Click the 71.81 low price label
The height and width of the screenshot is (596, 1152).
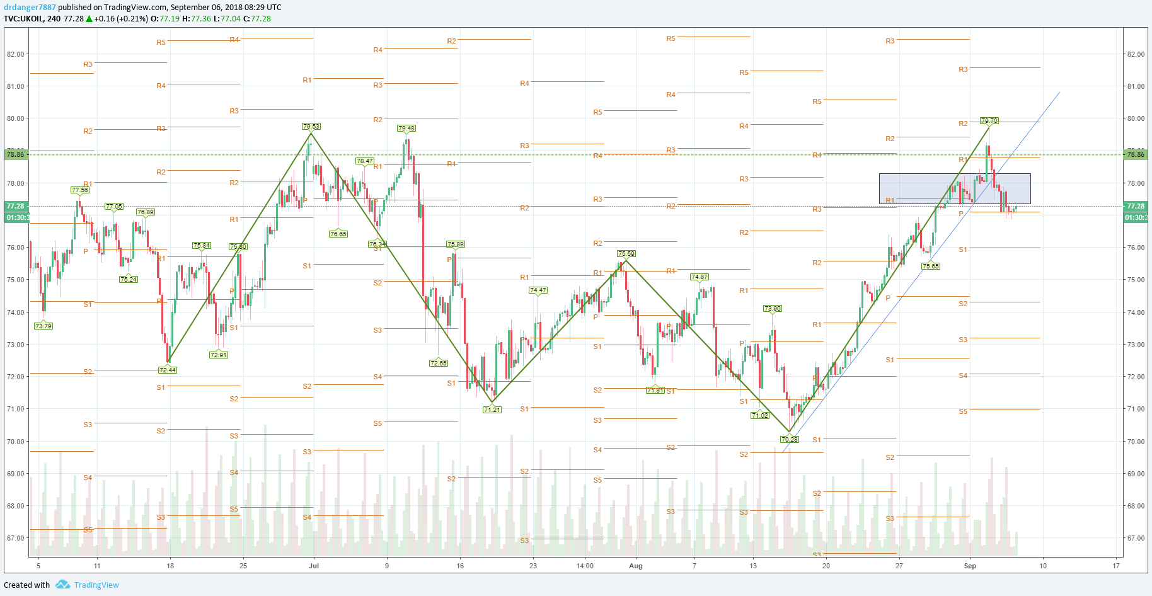tap(655, 391)
